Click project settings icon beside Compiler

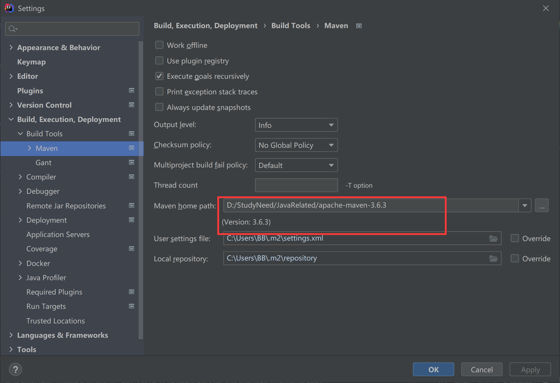click(x=132, y=177)
